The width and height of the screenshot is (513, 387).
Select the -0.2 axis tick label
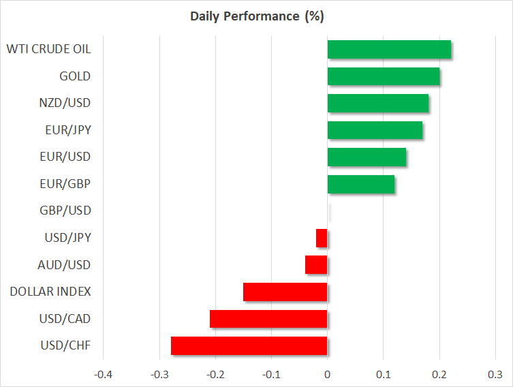click(215, 374)
